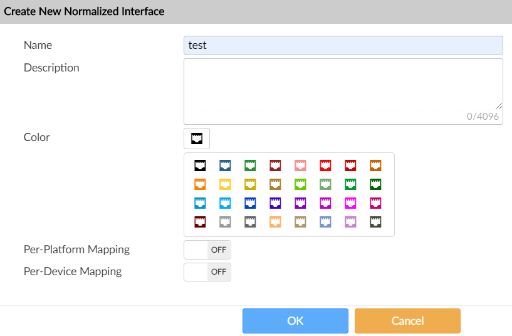This screenshot has width=512, height=336.
Task: Select the lime green interface icon
Action: pyautogui.click(x=300, y=184)
